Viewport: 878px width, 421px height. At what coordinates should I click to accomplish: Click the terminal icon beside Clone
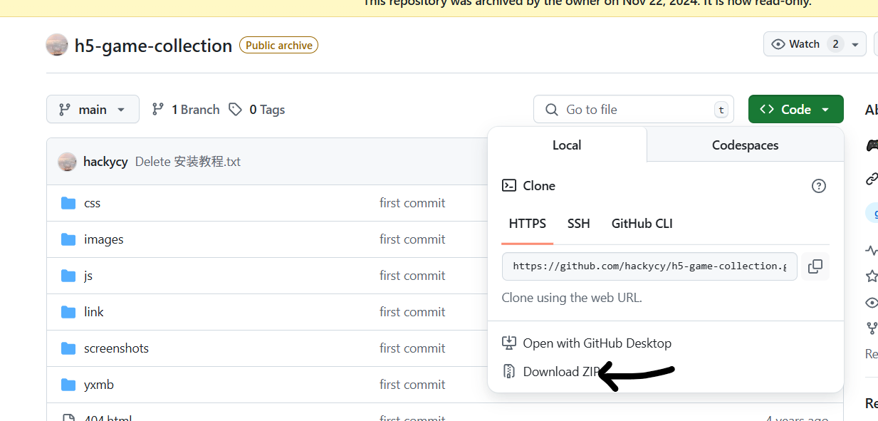[509, 186]
